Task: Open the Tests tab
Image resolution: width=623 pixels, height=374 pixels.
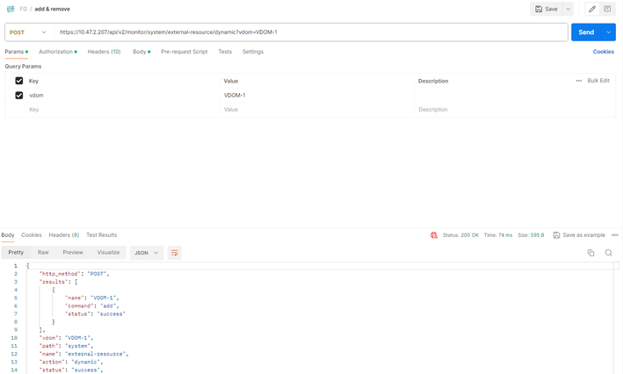Action: tap(225, 52)
